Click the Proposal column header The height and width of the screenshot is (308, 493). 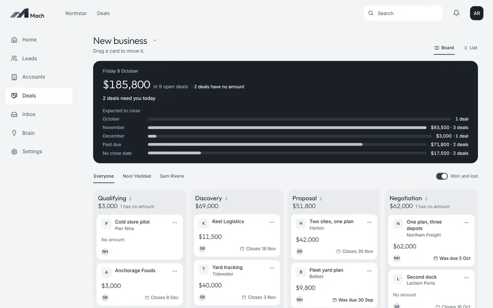click(x=304, y=198)
